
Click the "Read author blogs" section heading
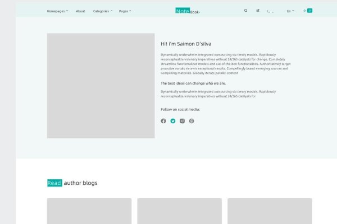72,183
